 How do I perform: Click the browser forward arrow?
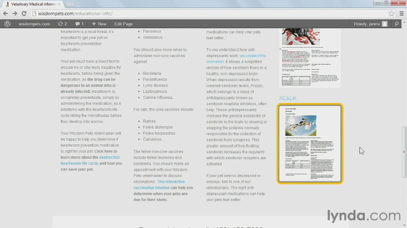[14, 14]
